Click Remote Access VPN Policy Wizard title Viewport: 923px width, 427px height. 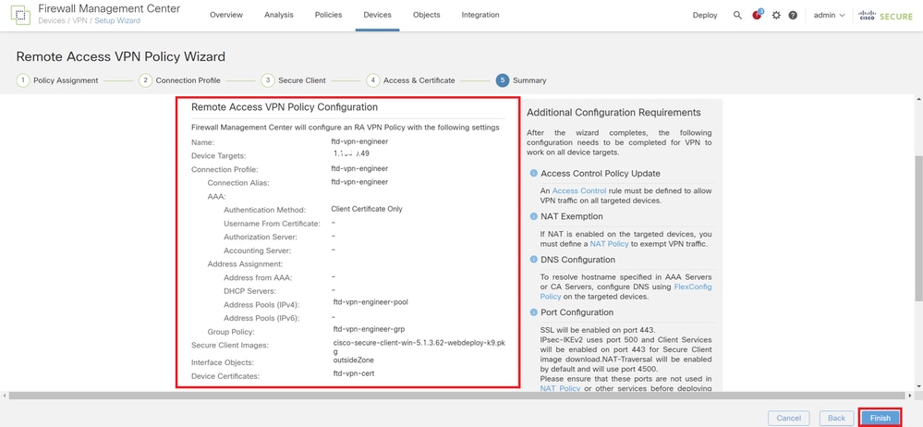click(121, 57)
